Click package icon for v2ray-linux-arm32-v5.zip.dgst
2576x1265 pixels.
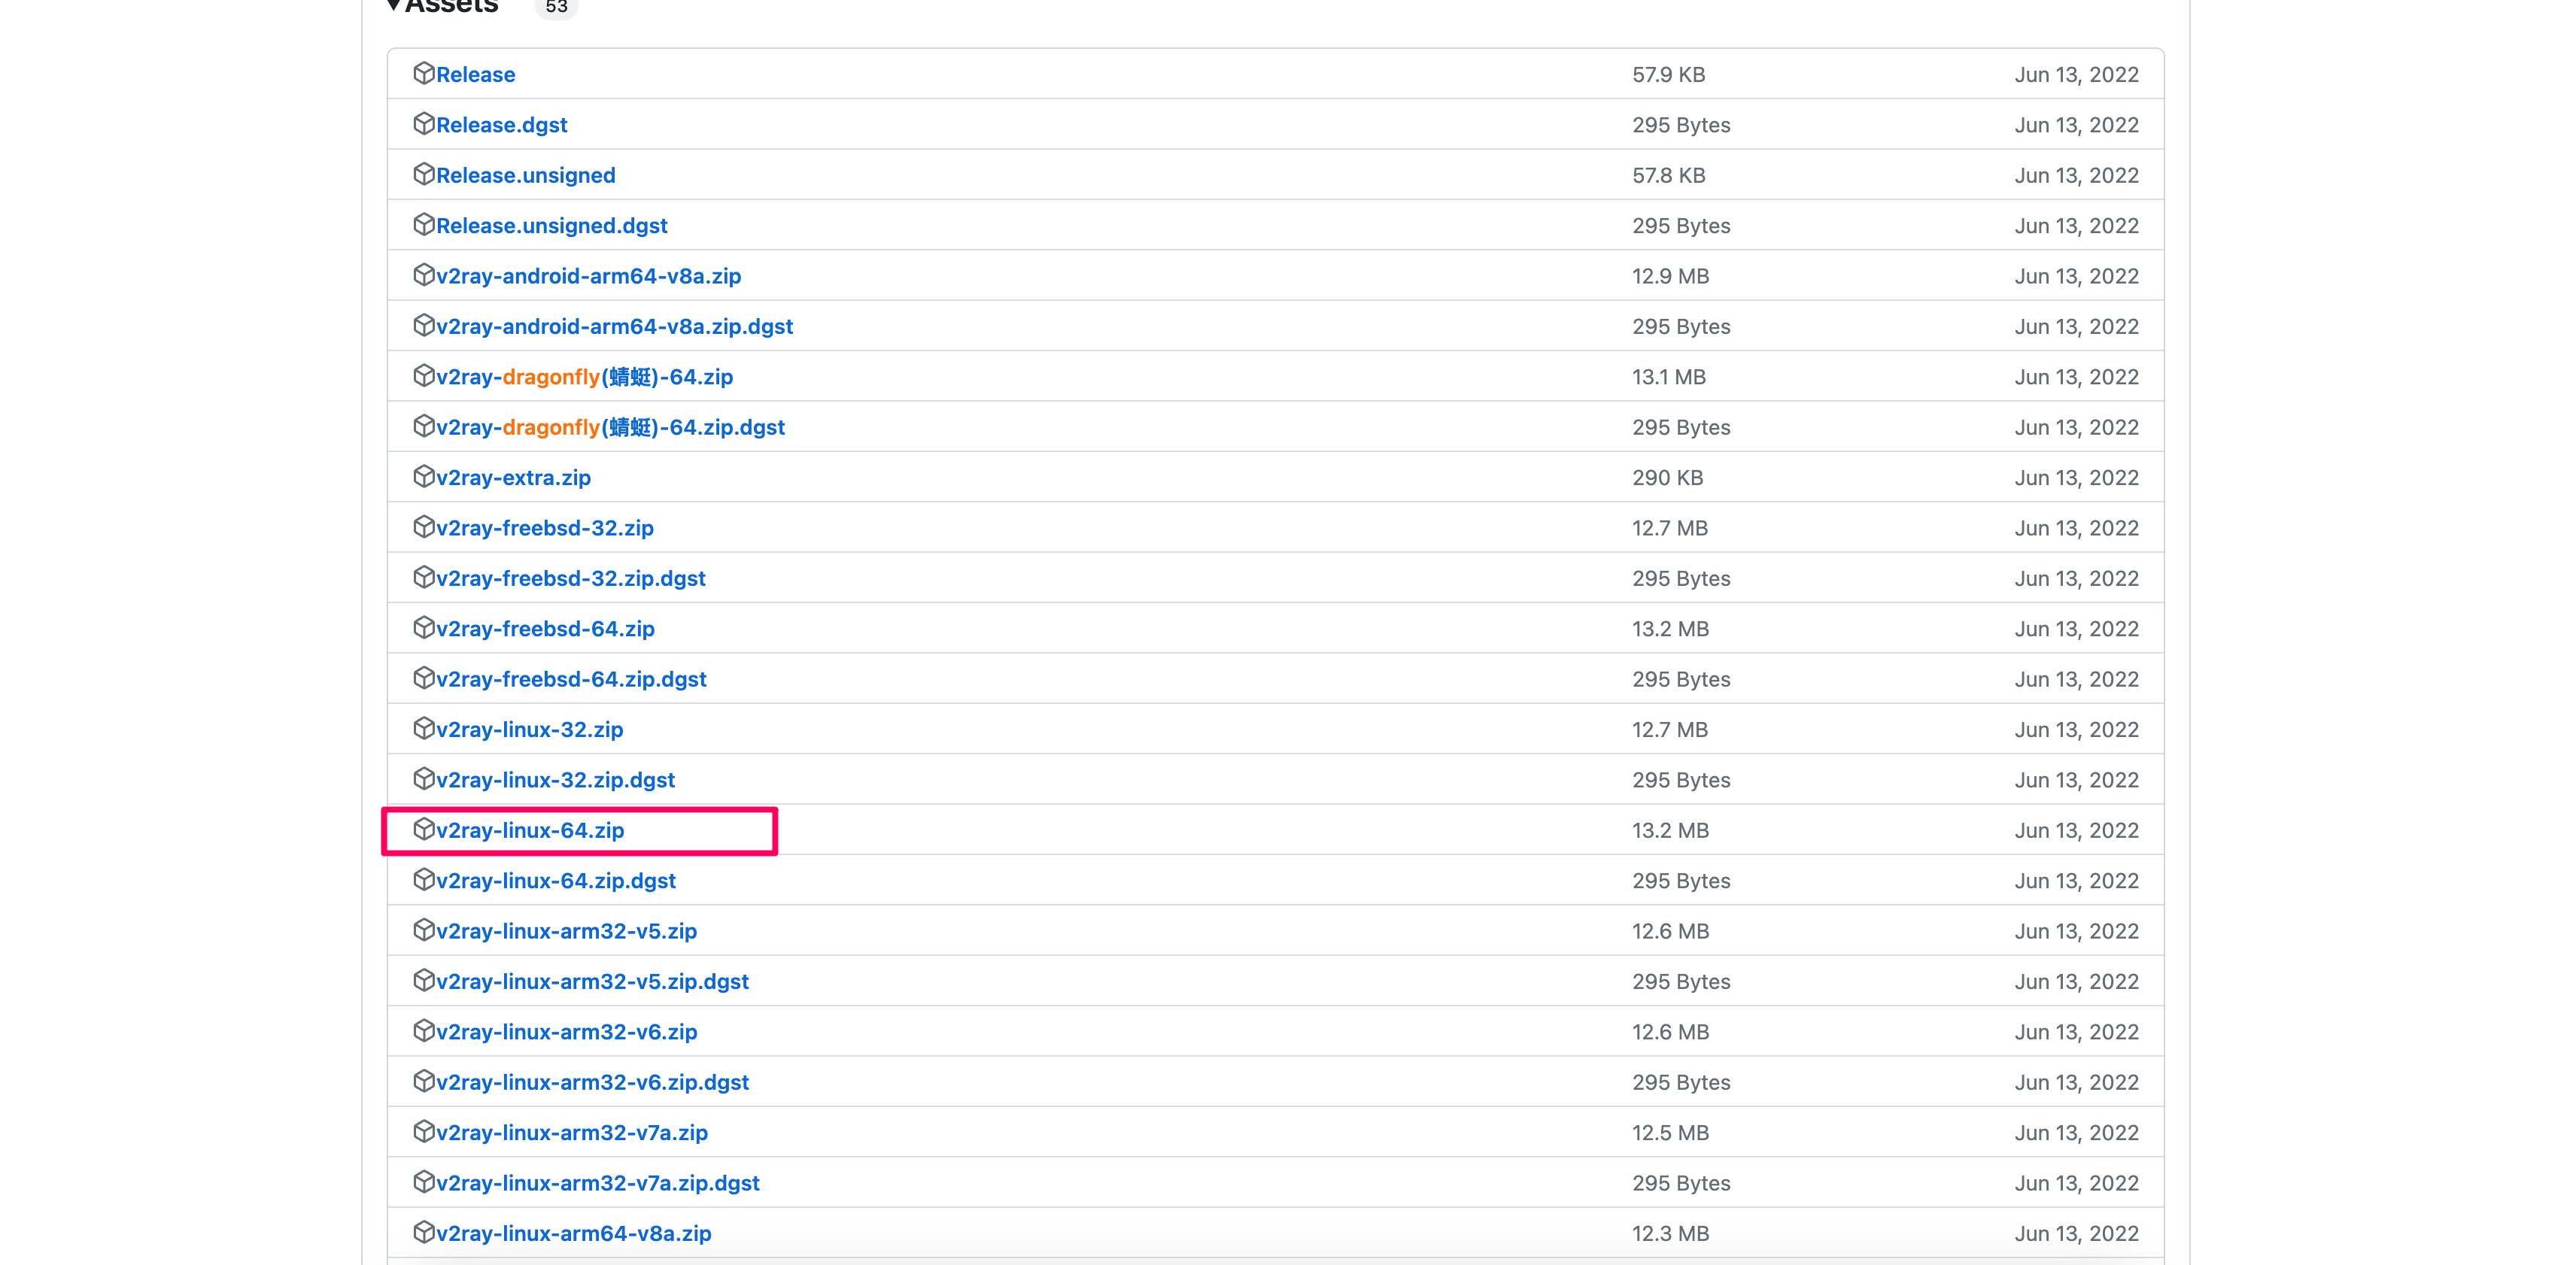point(423,980)
